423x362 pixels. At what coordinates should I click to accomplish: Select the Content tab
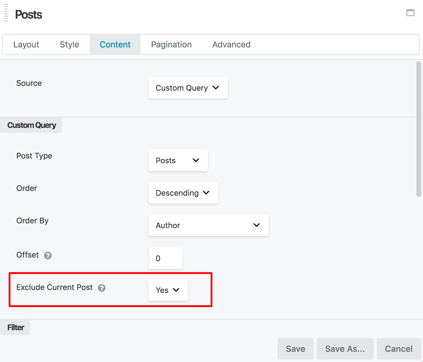click(x=115, y=44)
